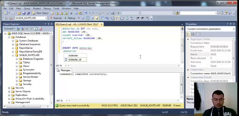The width and height of the screenshot is (239, 116).
Task: Click the Debug button
Action: 70,18
